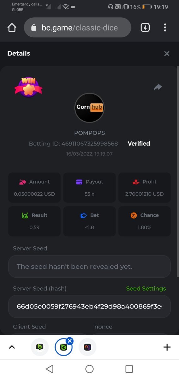Viewport: 179px width, 379px height.
Task: Open the tab switcher showing 4
Action: (145, 27)
